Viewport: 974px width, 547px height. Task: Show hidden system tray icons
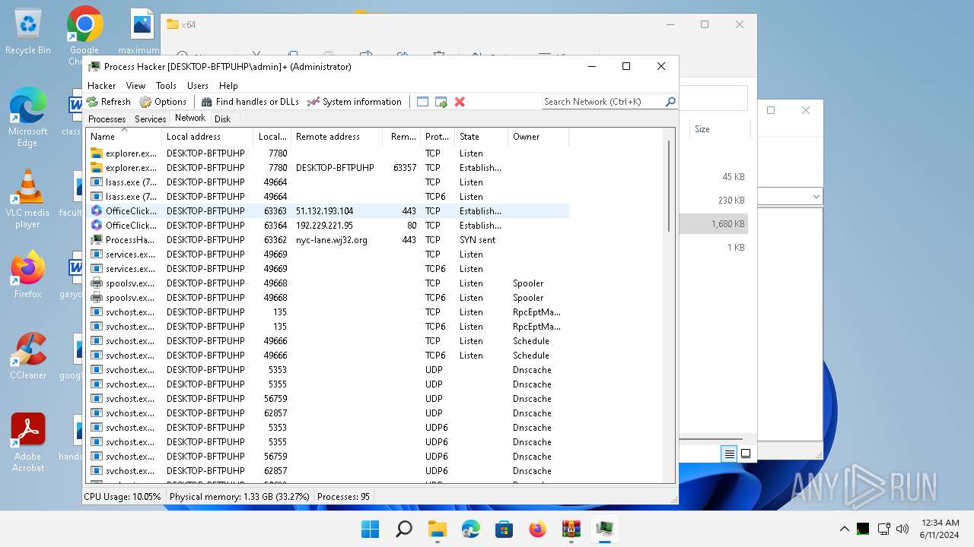(845, 529)
